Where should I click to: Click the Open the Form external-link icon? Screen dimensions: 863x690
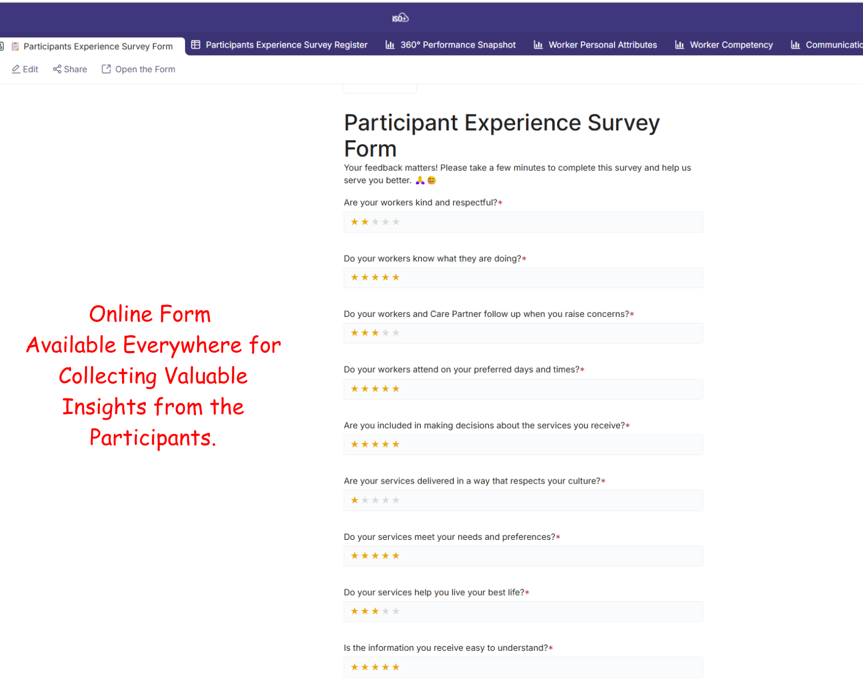coord(106,69)
